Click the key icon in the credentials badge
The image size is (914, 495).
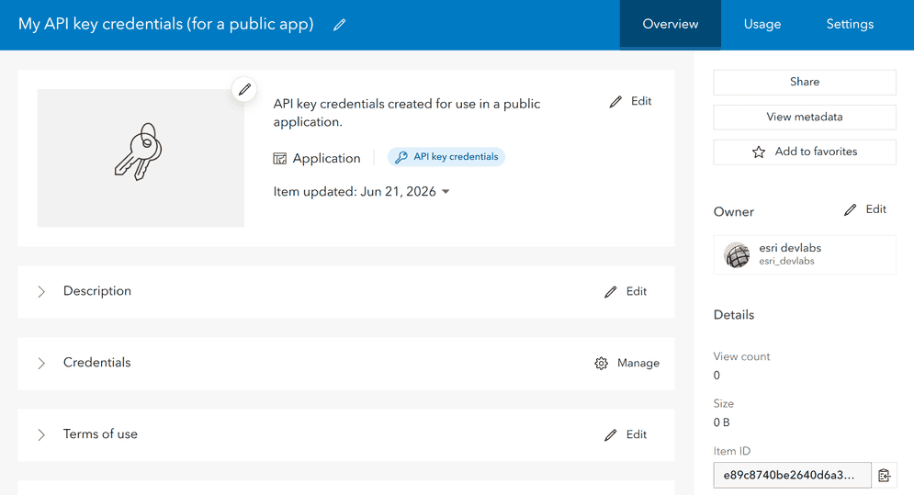[x=401, y=157]
